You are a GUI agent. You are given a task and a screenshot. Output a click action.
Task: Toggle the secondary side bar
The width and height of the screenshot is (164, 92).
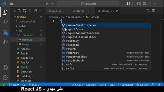tap(139, 4)
